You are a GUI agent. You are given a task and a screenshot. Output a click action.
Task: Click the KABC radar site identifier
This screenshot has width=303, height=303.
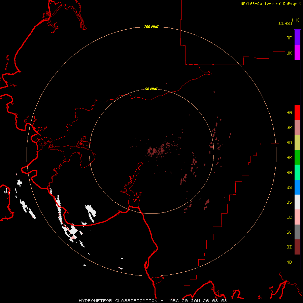(x=173, y=301)
